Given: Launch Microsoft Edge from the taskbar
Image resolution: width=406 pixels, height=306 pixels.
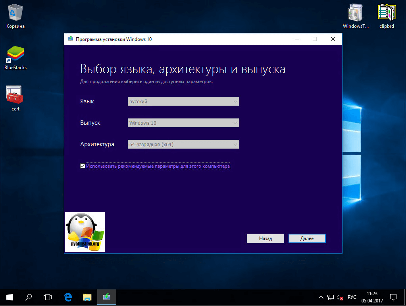Looking at the screenshot, I should coord(68,297).
